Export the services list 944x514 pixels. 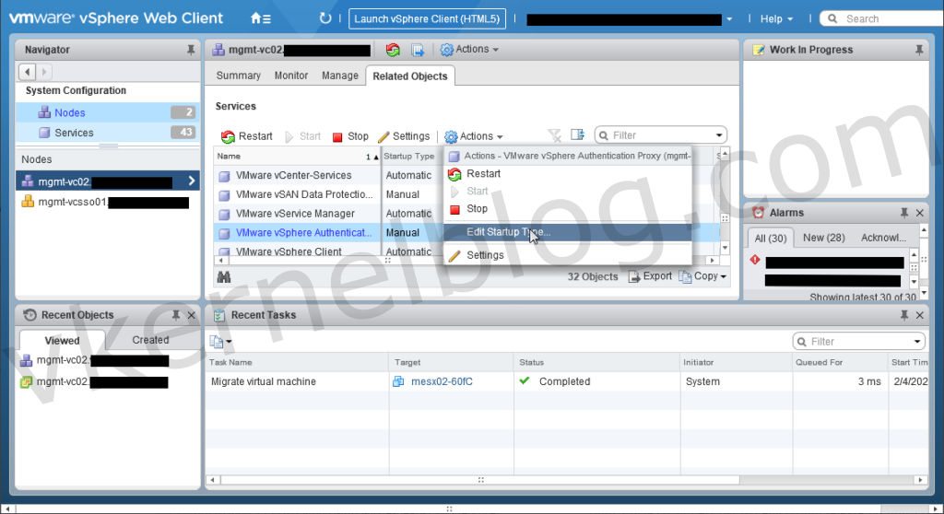click(650, 276)
